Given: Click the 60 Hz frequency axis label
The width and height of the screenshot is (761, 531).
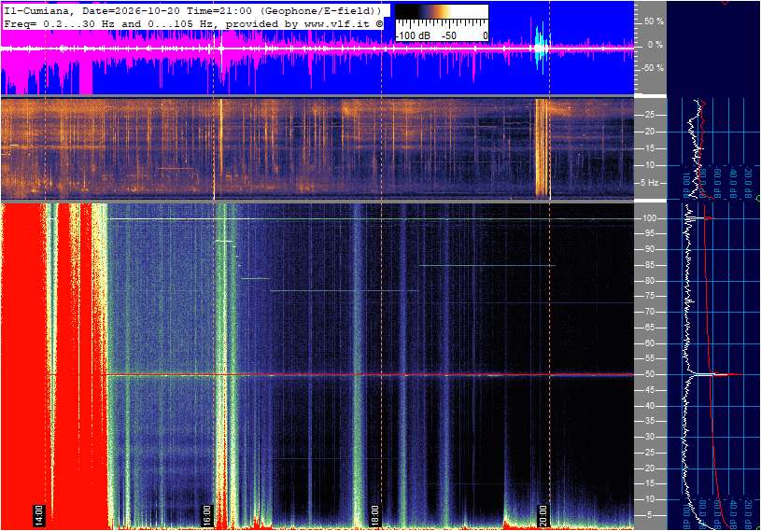Looking at the screenshot, I should tap(649, 343).
